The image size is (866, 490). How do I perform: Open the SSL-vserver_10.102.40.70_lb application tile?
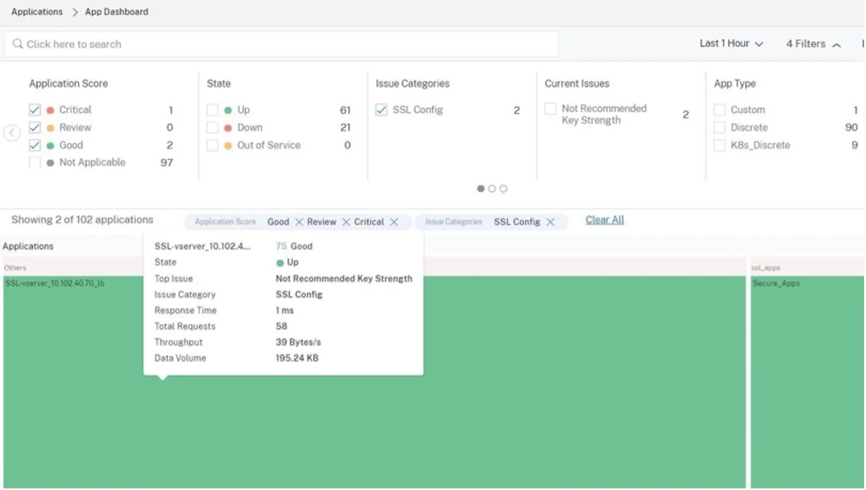tap(374, 382)
